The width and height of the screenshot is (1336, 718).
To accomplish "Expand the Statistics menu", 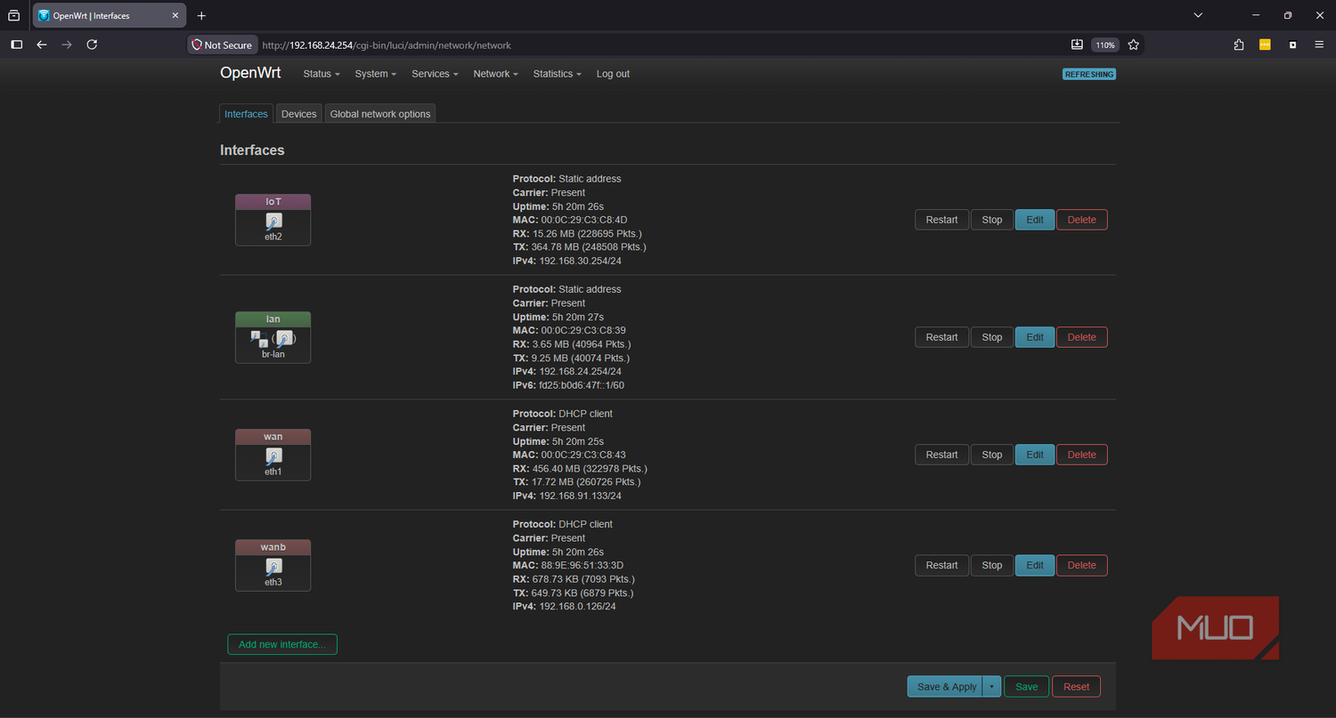I will (558, 74).
